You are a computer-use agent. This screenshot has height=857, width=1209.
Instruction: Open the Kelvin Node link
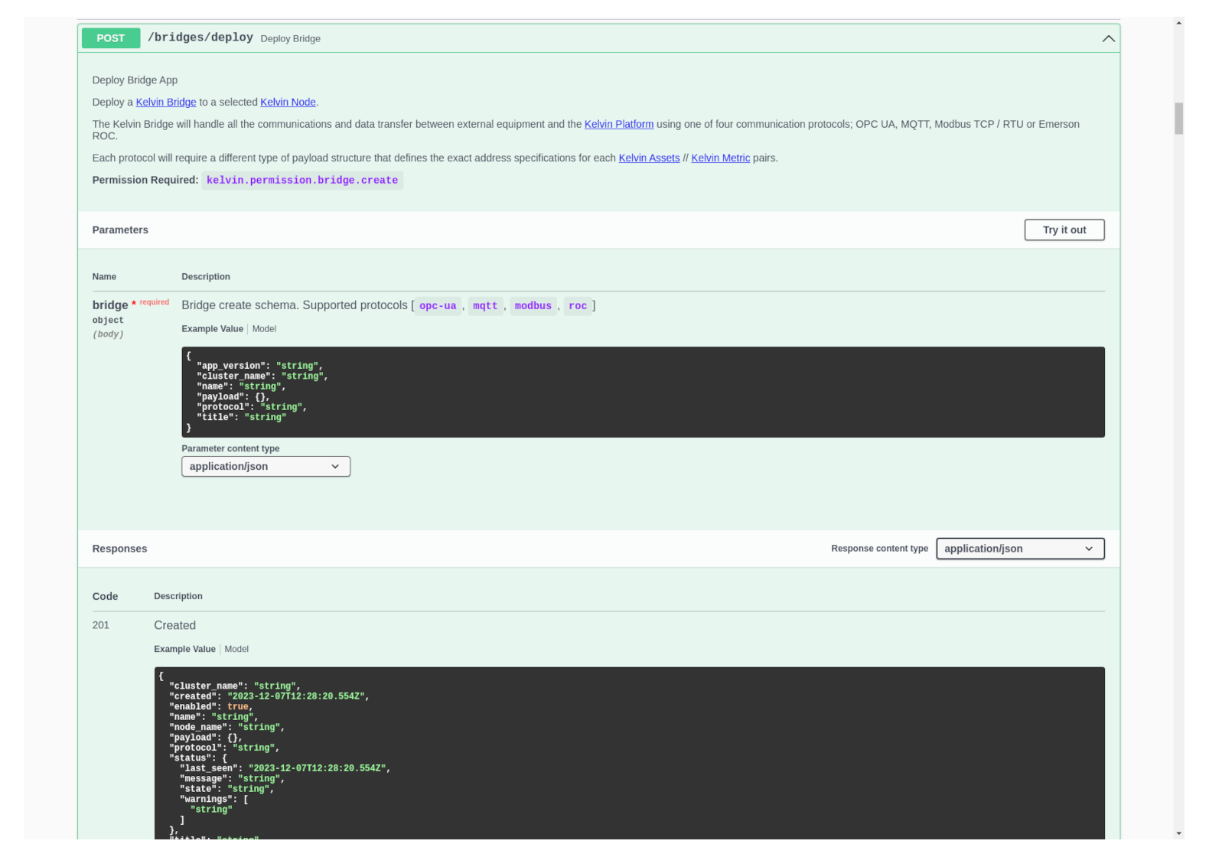[x=288, y=103]
